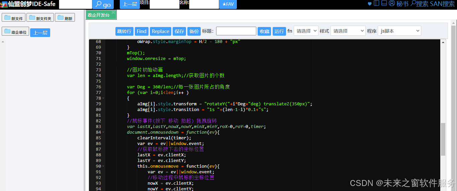Focus the top search input field

click(x=76, y=4)
